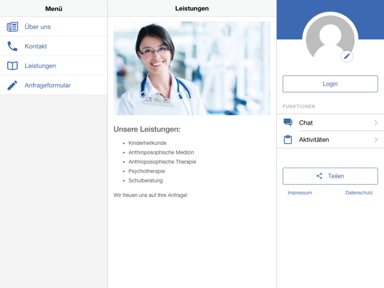Click the Wir freuen uns auf Ihre Anfrage text
Viewport: 384px width, 288px height.
tap(151, 195)
